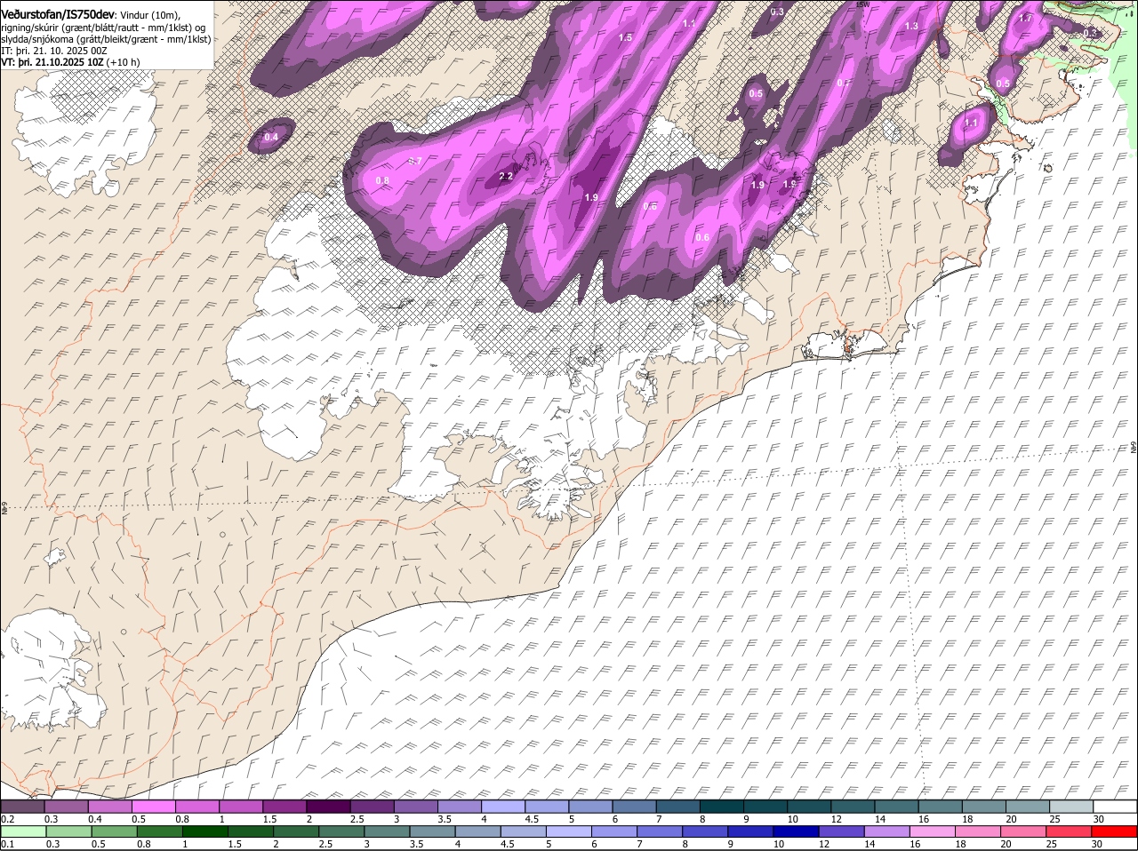
Task: Click the upper snow legend swatch starting at 0.2
Action: 22,807
